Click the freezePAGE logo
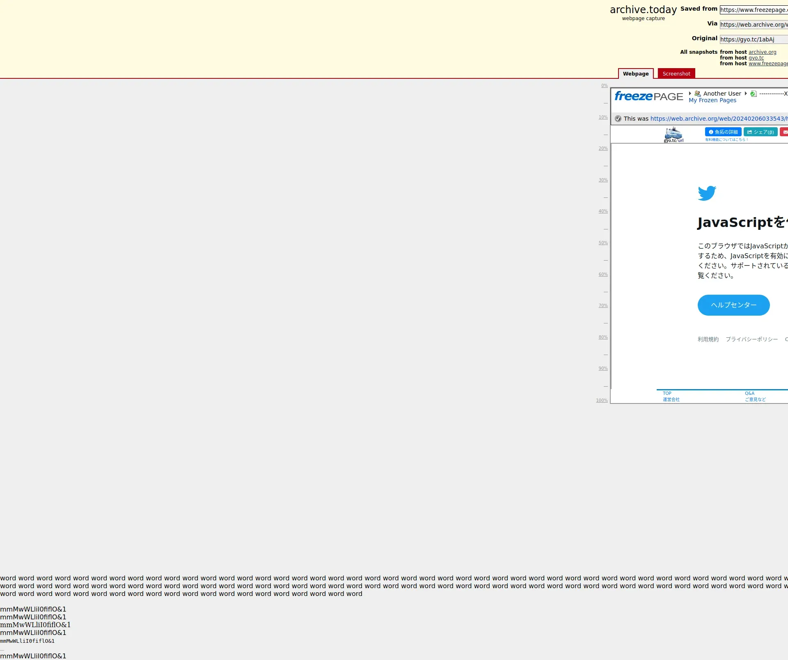Viewport: 788px width, 660px height. (x=648, y=96)
